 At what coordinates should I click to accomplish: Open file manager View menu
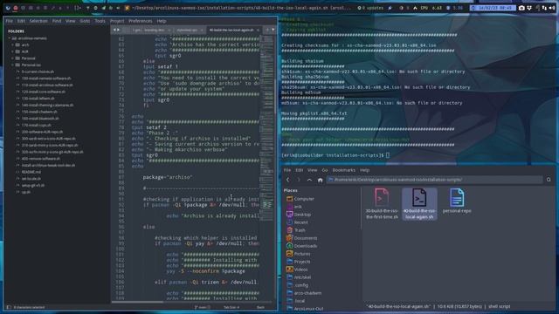(x=313, y=170)
